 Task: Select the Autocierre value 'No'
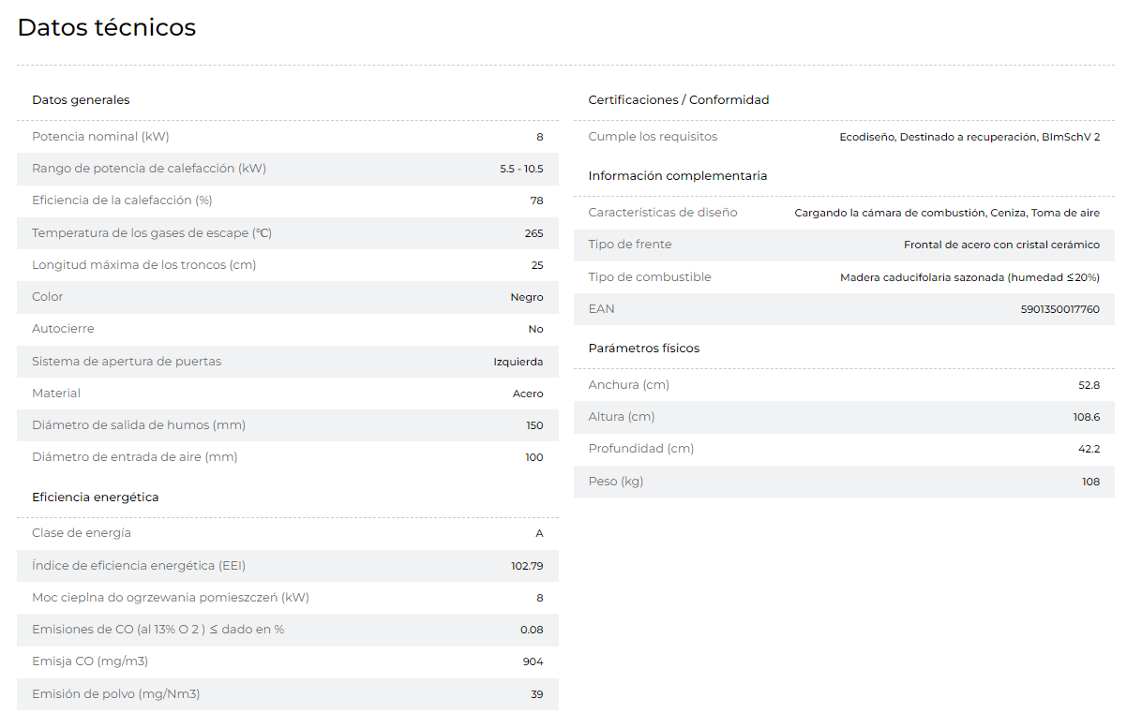pyautogui.click(x=536, y=330)
